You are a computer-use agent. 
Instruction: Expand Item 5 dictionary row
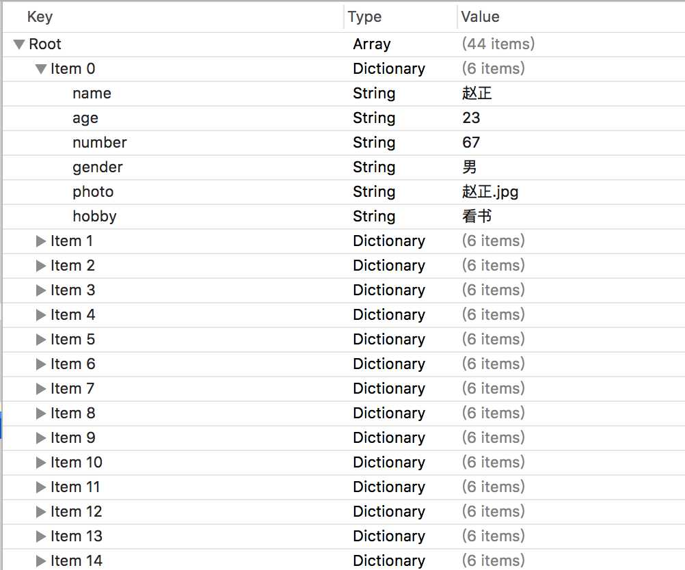point(41,340)
